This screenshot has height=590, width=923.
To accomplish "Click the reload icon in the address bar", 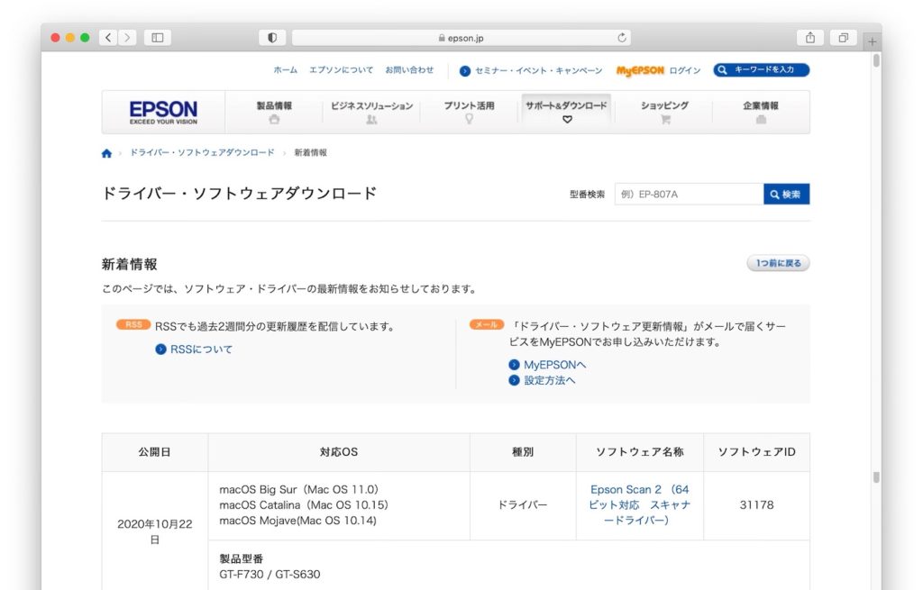I will click(x=622, y=38).
